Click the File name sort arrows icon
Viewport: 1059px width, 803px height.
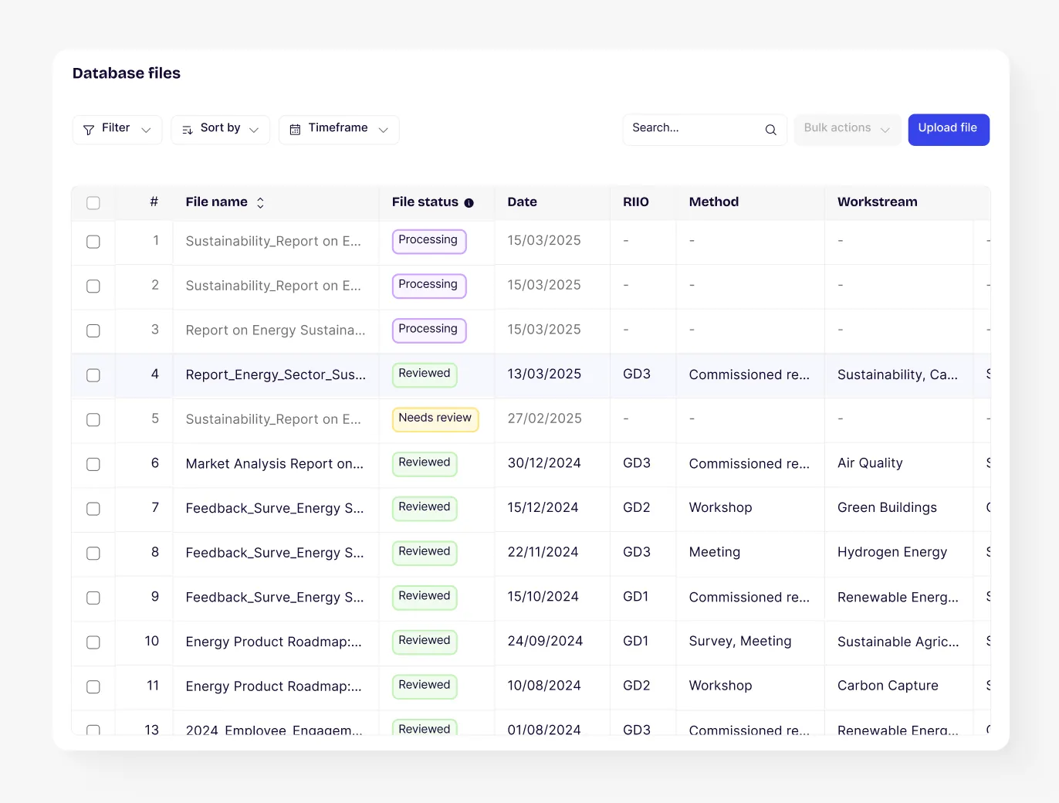(x=260, y=202)
